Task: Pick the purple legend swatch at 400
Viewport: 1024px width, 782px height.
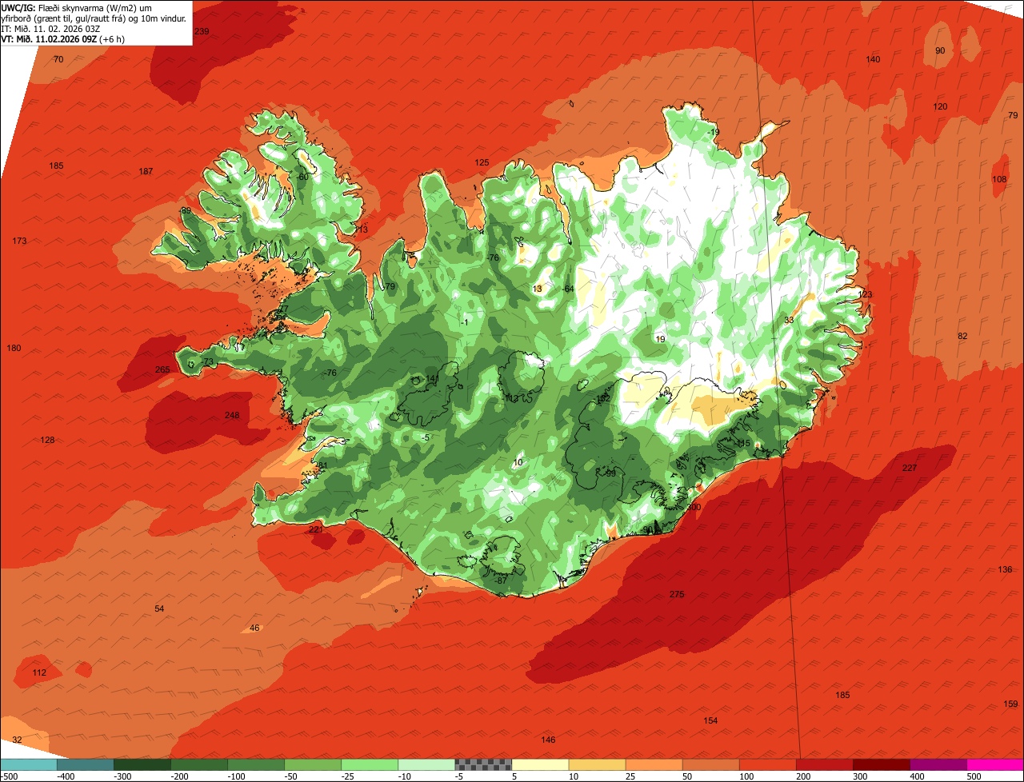Action: [x=938, y=764]
